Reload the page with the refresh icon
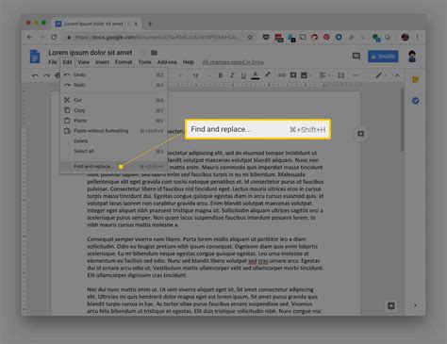 click(x=54, y=37)
